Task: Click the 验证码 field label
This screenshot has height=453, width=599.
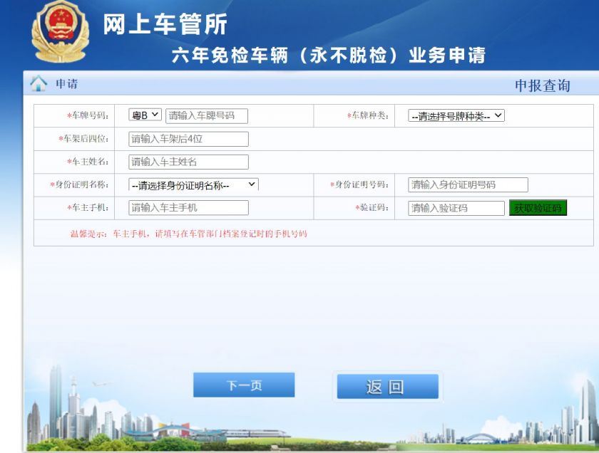Action: point(372,207)
